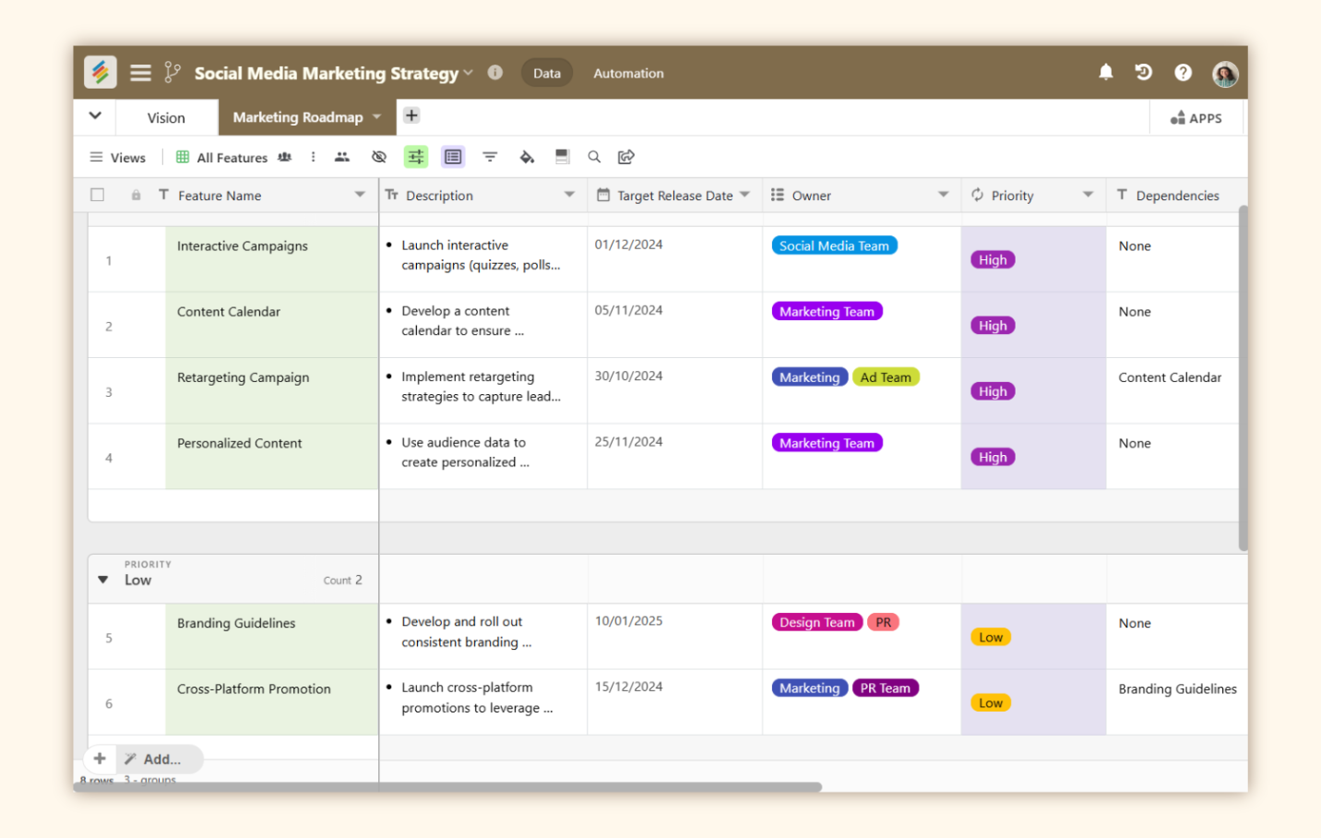This screenshot has height=838, width=1321.
Task: Open Feature Name column dropdown arrow
Action: pyautogui.click(x=360, y=195)
